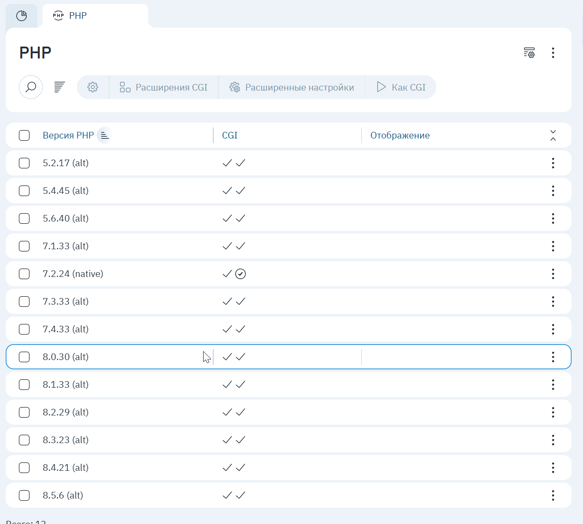Select the 7.4.33 (alt) checkbox
Screen dimensions: 583x524
pyautogui.click(x=24, y=329)
